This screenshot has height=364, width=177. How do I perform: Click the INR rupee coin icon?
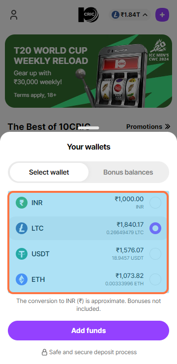pos(22,203)
